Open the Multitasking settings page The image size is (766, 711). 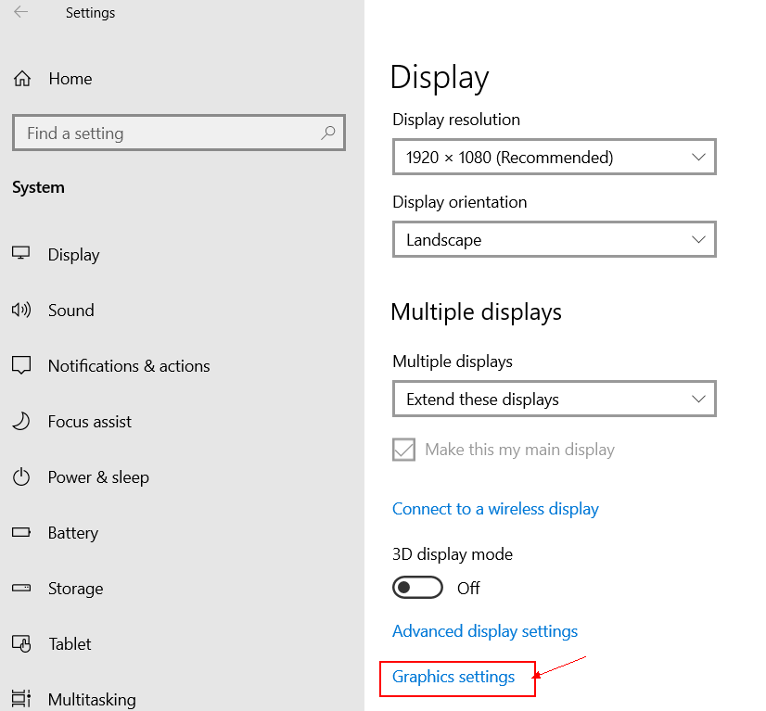pyautogui.click(x=92, y=699)
